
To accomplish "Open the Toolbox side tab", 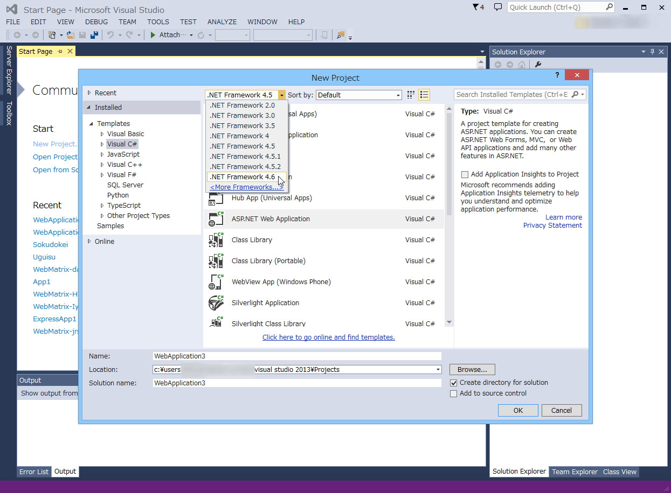I will coord(9,114).
